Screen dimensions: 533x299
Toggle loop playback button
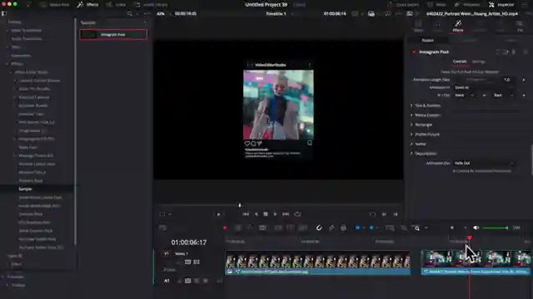pos(297,214)
